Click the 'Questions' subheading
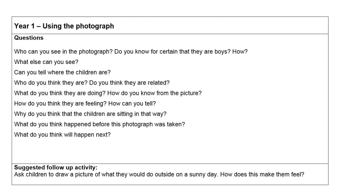The height and width of the screenshot is (193, 347). click(29, 38)
